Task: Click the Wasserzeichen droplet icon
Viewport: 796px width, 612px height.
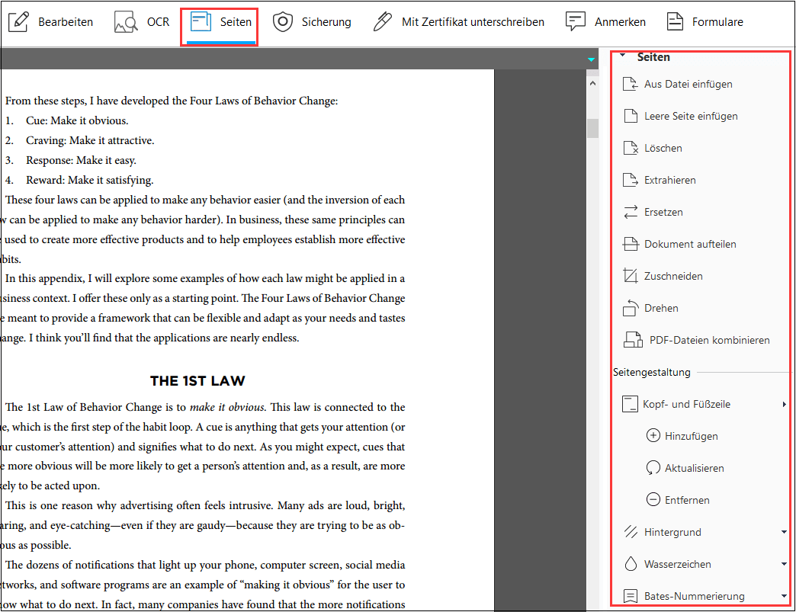Action: (x=631, y=564)
